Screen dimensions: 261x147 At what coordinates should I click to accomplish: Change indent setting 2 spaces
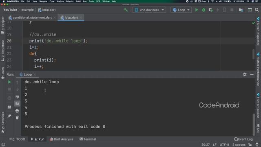pos(239,145)
